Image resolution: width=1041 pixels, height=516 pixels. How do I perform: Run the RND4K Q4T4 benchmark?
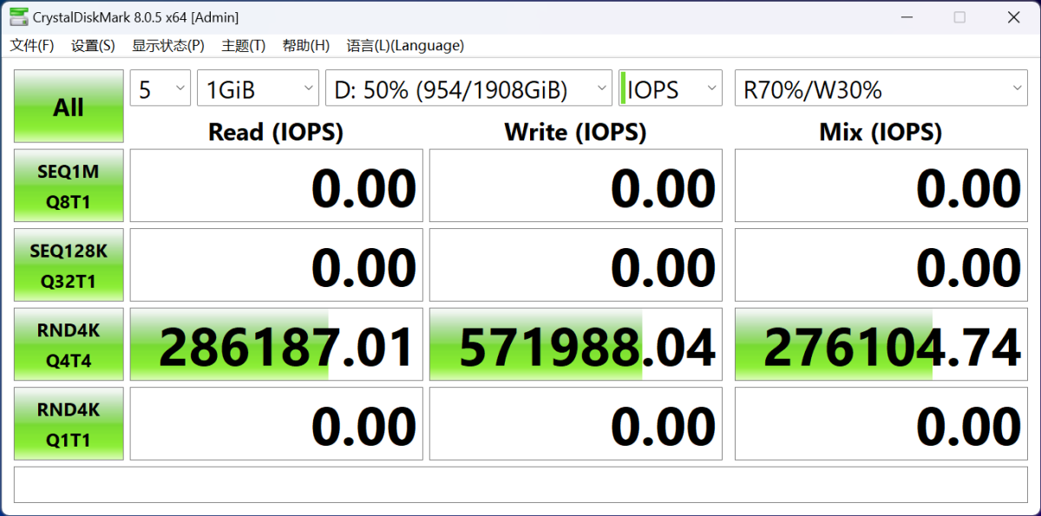coord(69,344)
